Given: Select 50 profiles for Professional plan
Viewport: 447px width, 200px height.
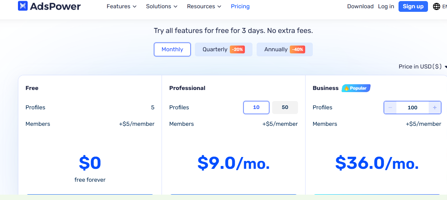Looking at the screenshot, I should 285,108.
